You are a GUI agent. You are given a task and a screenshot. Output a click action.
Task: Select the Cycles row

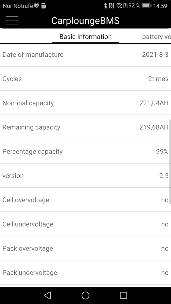[85, 79]
